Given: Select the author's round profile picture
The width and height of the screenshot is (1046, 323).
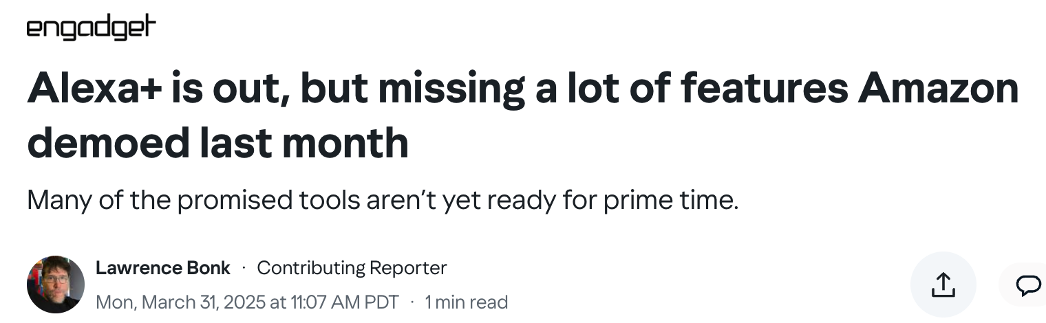Looking at the screenshot, I should click(x=56, y=285).
